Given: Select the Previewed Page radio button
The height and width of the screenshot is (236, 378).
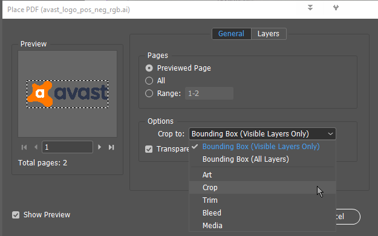Looking at the screenshot, I should (149, 68).
